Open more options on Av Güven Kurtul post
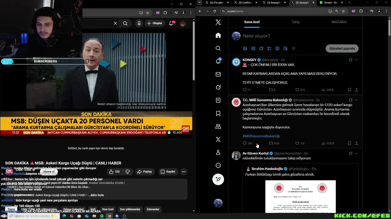 [x=356, y=153]
